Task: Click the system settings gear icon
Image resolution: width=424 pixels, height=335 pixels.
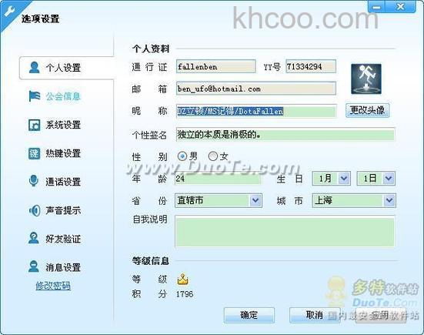Action: (35, 125)
